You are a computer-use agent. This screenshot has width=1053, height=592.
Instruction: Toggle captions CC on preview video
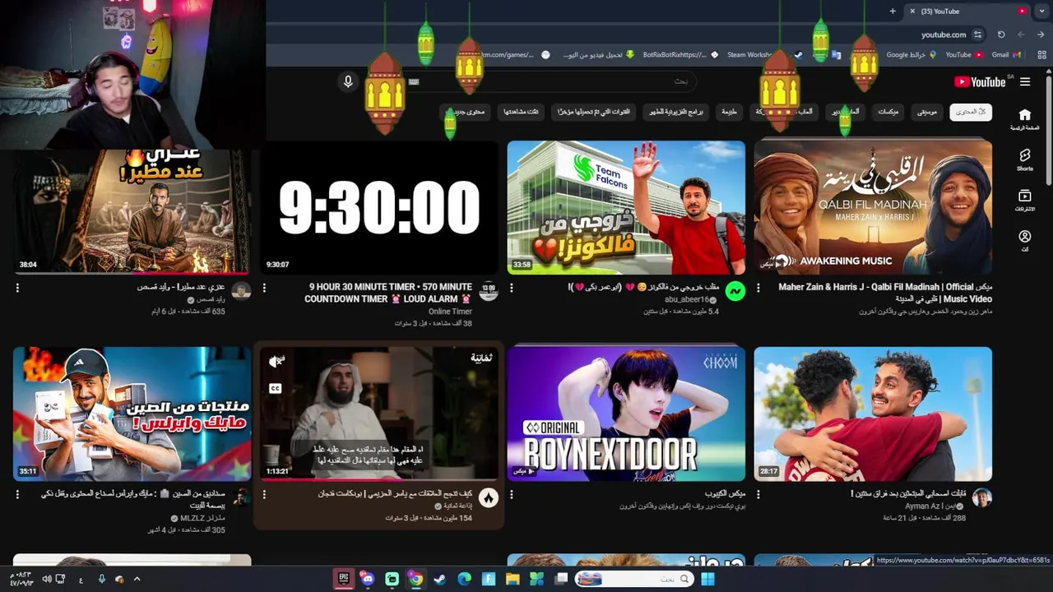coord(276,388)
